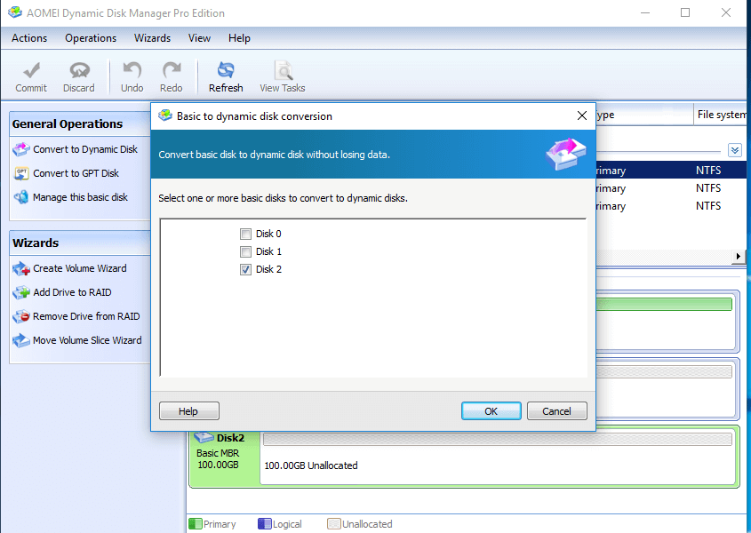This screenshot has width=751, height=533.
Task: Select Convert to Dynamic Disk link text
Action: tap(85, 149)
